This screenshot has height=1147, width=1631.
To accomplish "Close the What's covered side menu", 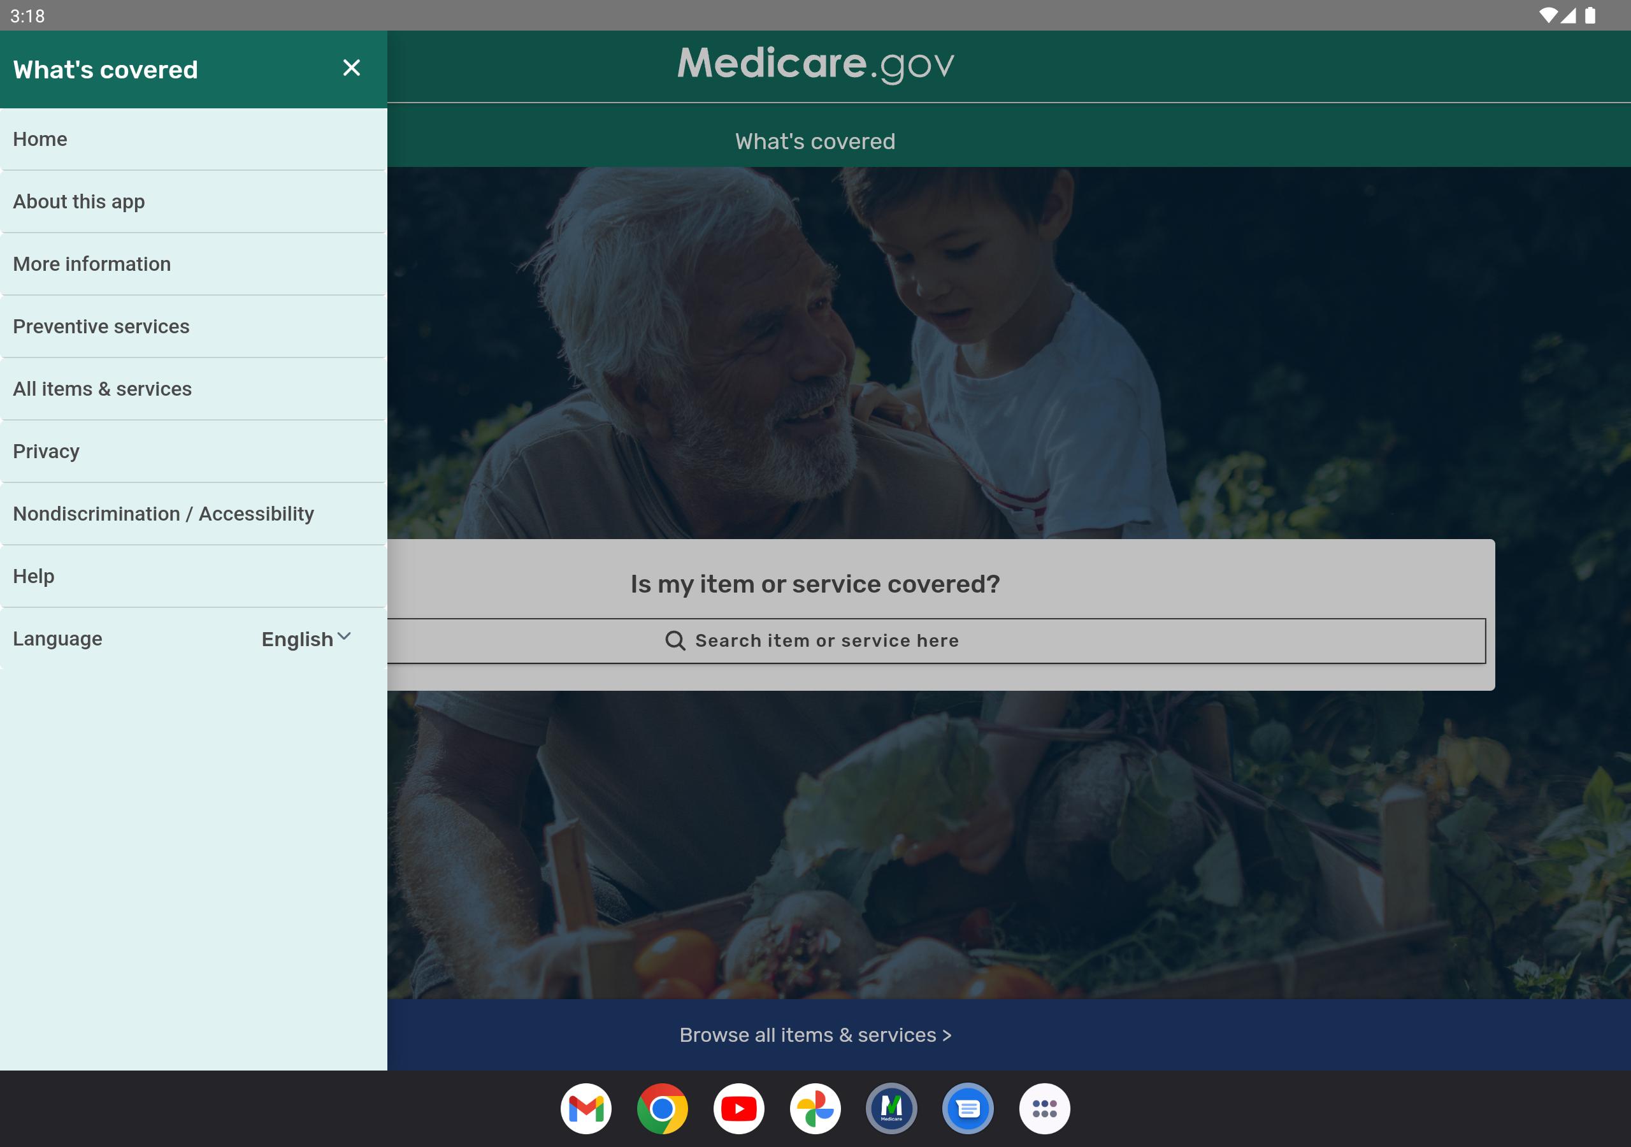I will pos(351,68).
